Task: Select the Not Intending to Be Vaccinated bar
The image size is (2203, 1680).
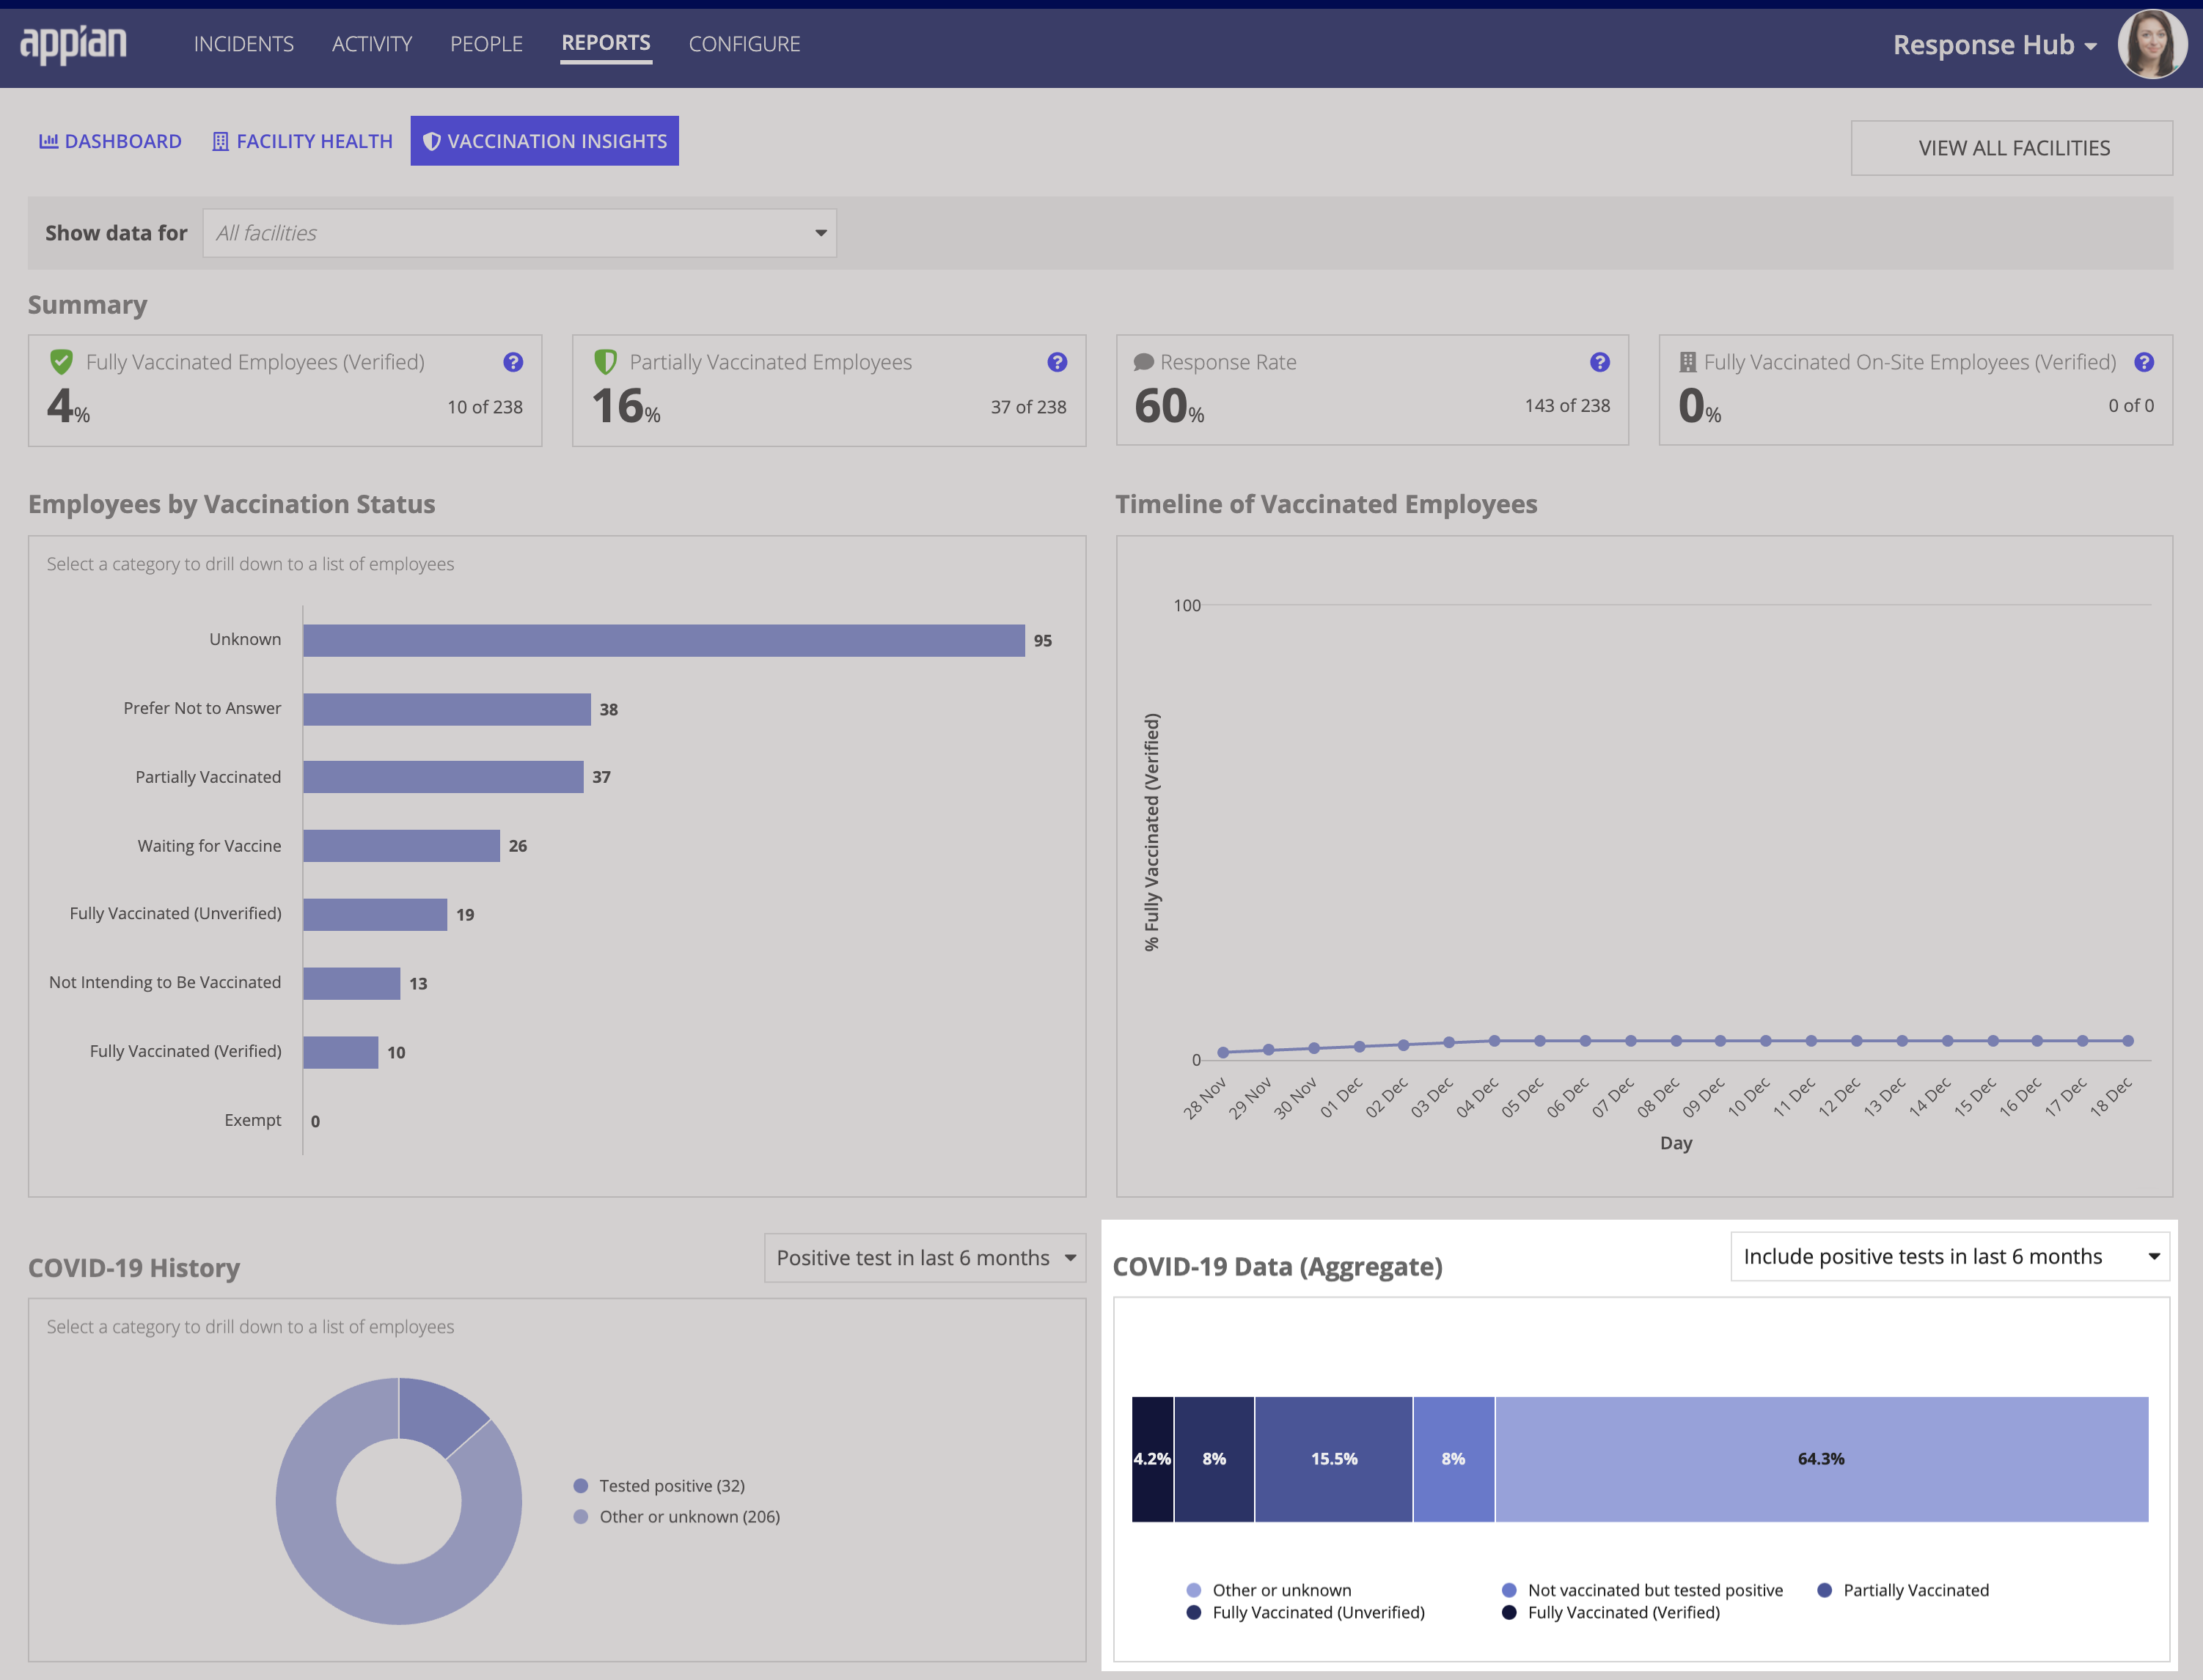Action: [351, 983]
